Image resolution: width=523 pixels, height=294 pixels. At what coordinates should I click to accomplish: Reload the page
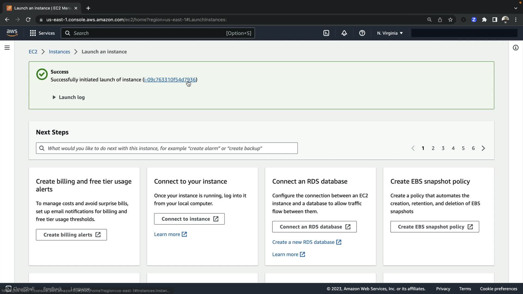pyautogui.click(x=28, y=20)
